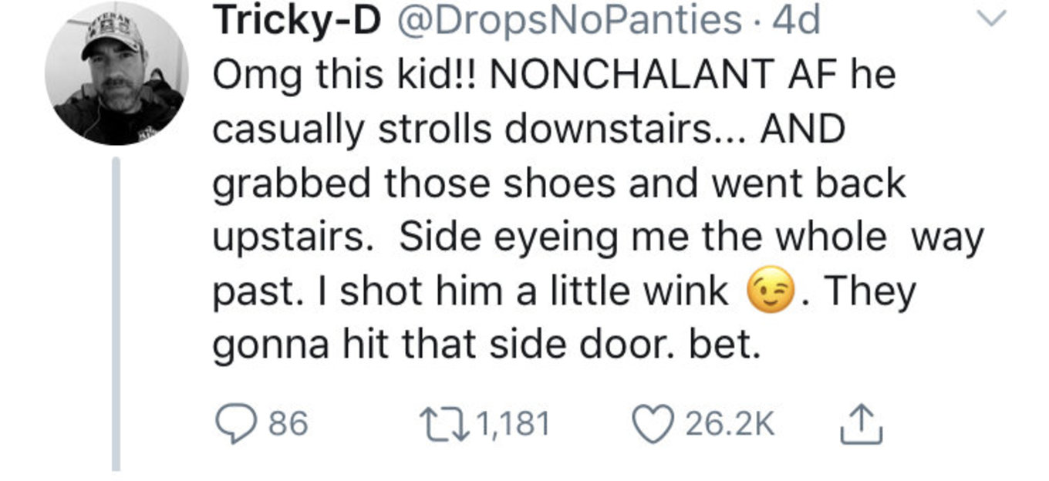1049x481 pixels.
Task: Click 'Side eyeing me the whole way' text
Action: click(x=691, y=240)
